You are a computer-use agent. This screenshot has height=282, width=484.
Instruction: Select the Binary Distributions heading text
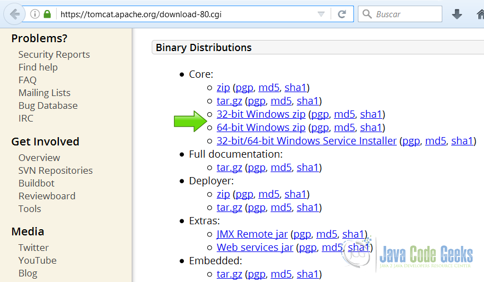point(204,48)
